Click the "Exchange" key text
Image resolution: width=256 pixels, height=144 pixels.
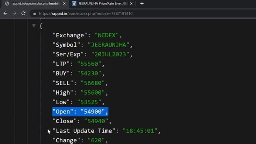(x=70, y=35)
